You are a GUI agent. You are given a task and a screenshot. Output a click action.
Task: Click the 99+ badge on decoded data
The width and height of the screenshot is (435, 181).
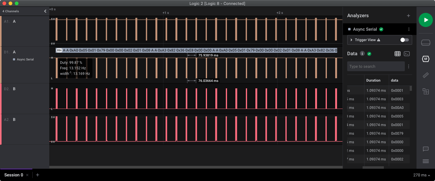[x=59, y=50]
